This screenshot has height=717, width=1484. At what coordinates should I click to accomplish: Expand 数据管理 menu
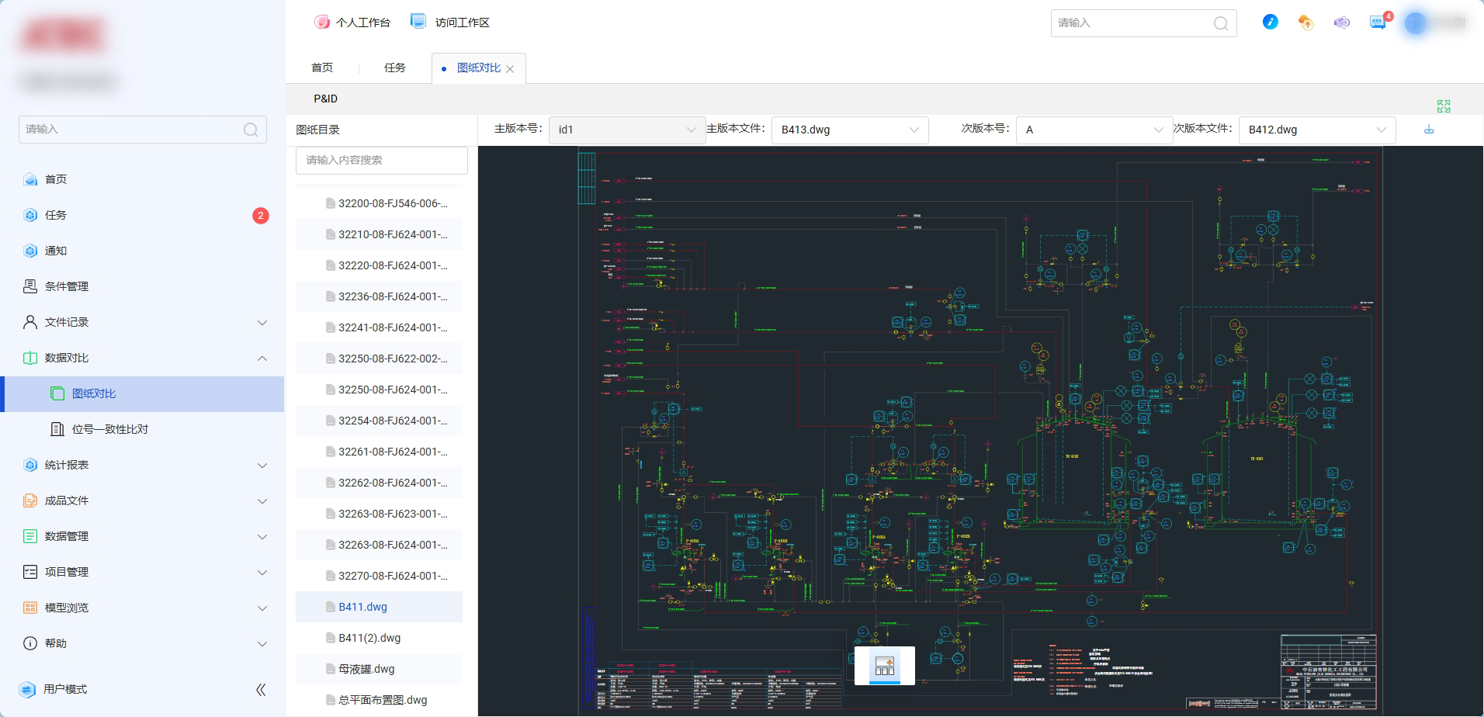click(143, 536)
